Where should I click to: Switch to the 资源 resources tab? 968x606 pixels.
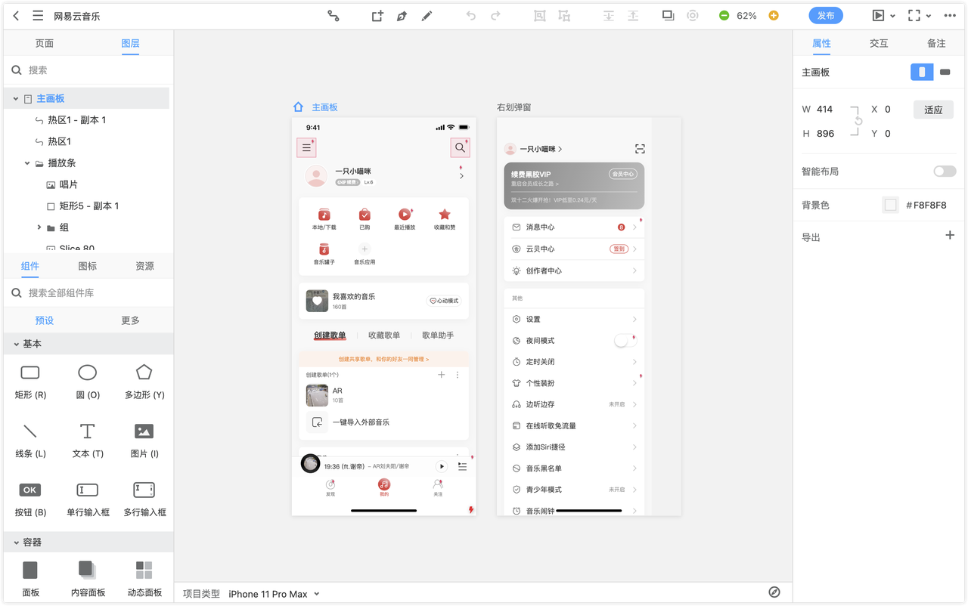tap(144, 266)
